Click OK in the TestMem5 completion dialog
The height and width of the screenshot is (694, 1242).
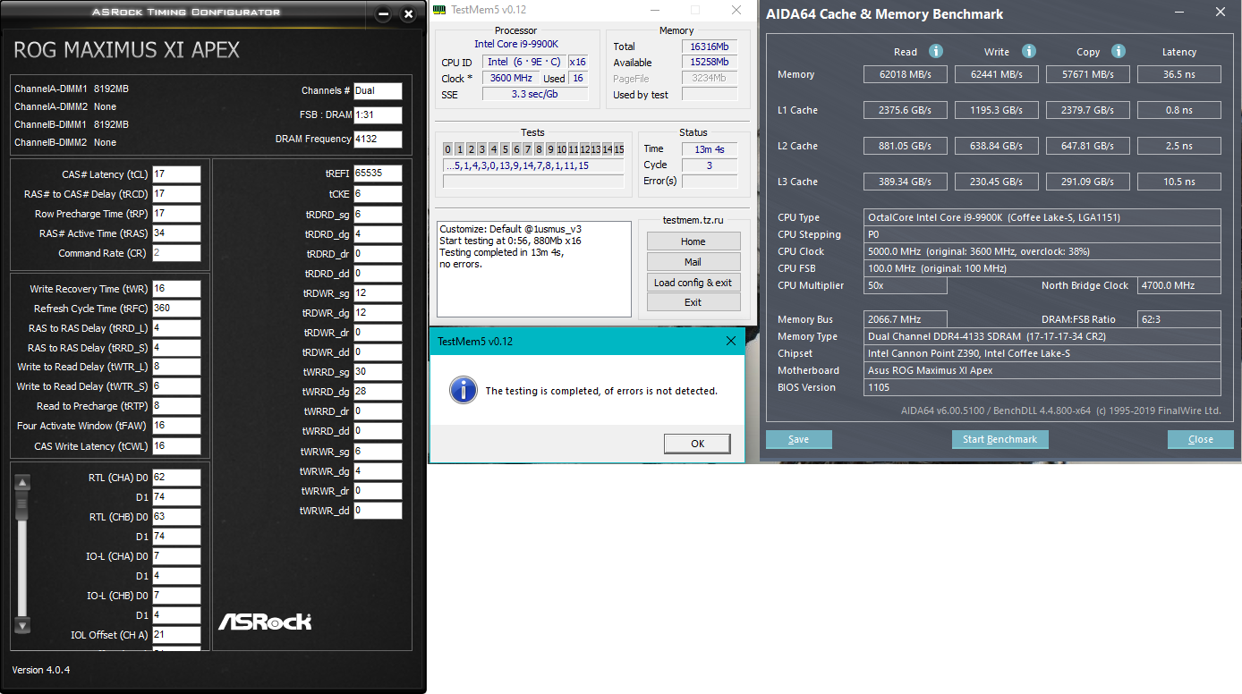(x=697, y=444)
